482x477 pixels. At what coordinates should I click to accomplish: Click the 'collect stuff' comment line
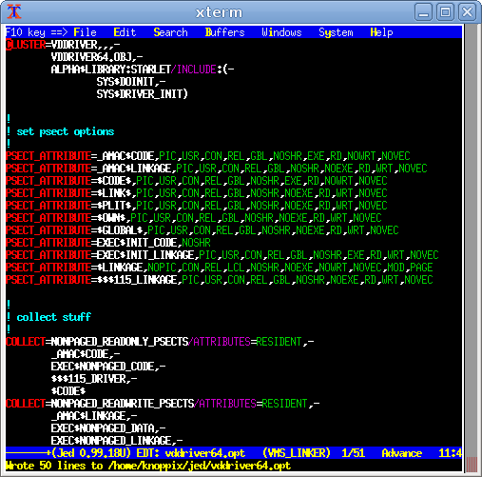click(48, 317)
